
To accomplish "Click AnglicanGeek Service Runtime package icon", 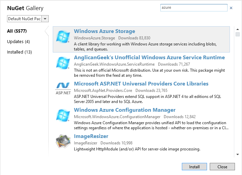I will click(63, 63).
